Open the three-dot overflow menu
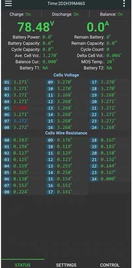Screen dimensions: 133x268 pos(124,3)
